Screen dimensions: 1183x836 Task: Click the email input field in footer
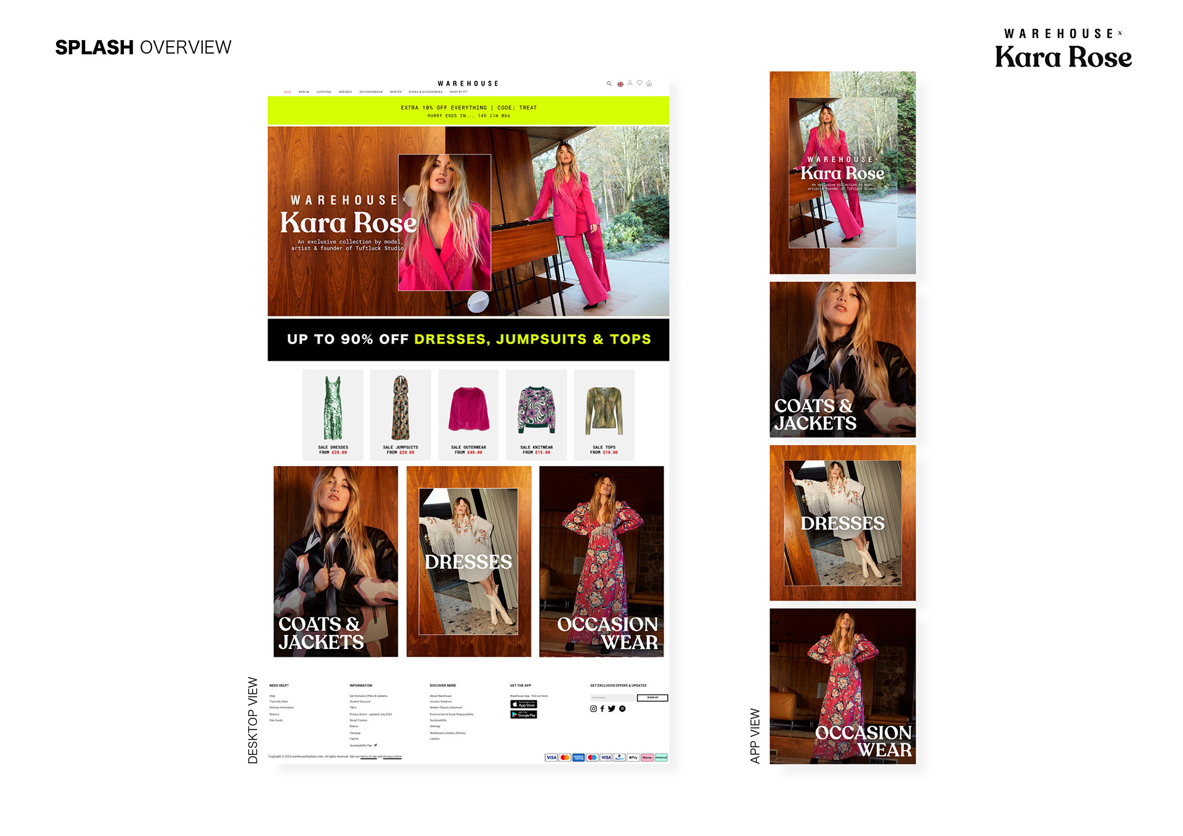(x=613, y=698)
